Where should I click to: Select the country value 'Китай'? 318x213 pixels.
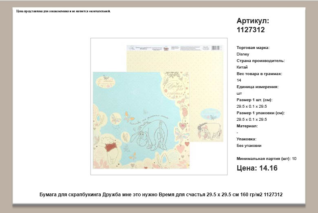tap(242, 67)
